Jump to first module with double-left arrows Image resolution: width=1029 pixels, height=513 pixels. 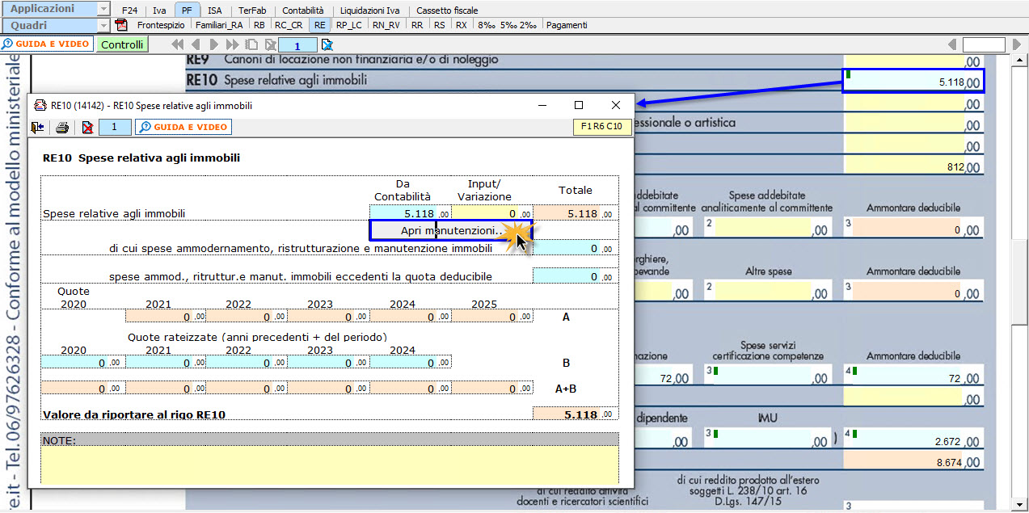tap(178, 44)
